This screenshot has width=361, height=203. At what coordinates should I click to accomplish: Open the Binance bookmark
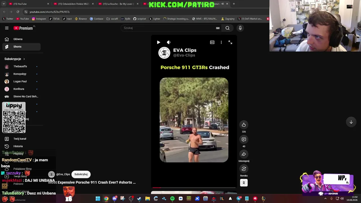pos(81,19)
